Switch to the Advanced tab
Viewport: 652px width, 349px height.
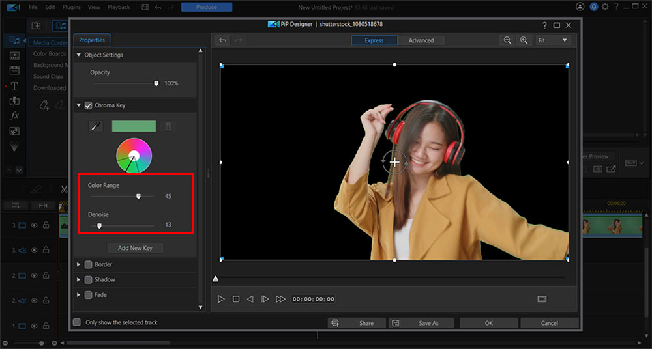click(x=421, y=40)
